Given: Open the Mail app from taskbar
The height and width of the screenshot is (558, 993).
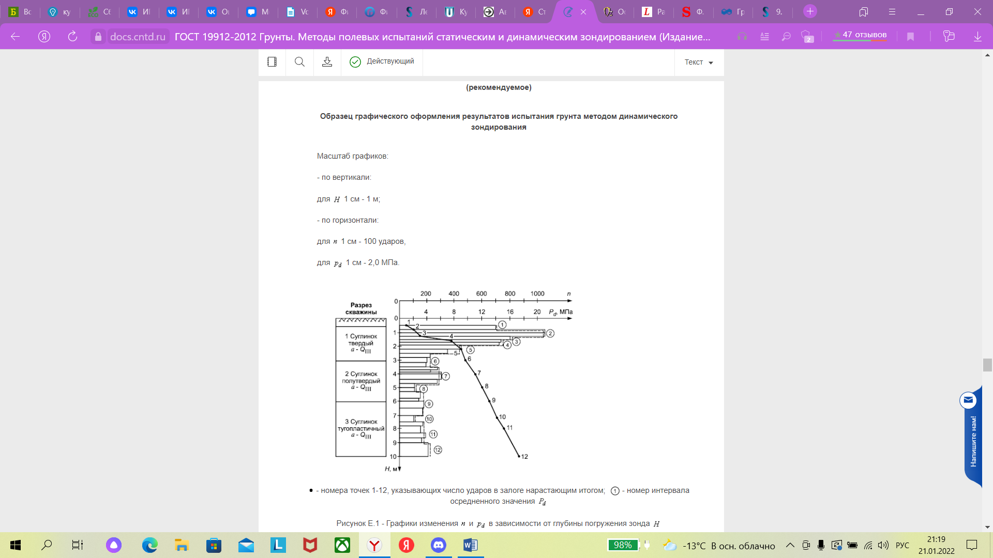Looking at the screenshot, I should 246,545.
